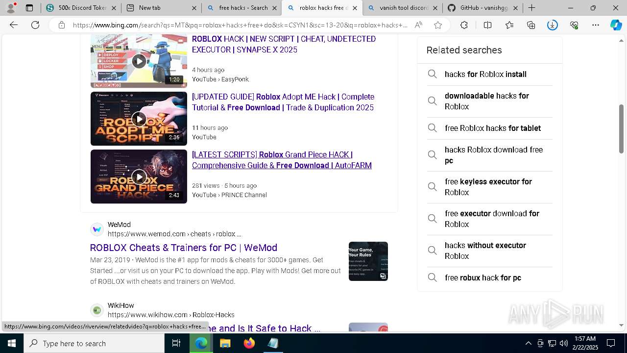Open Task View from the taskbar
Viewport: 627px width, 353px height.
(x=177, y=343)
